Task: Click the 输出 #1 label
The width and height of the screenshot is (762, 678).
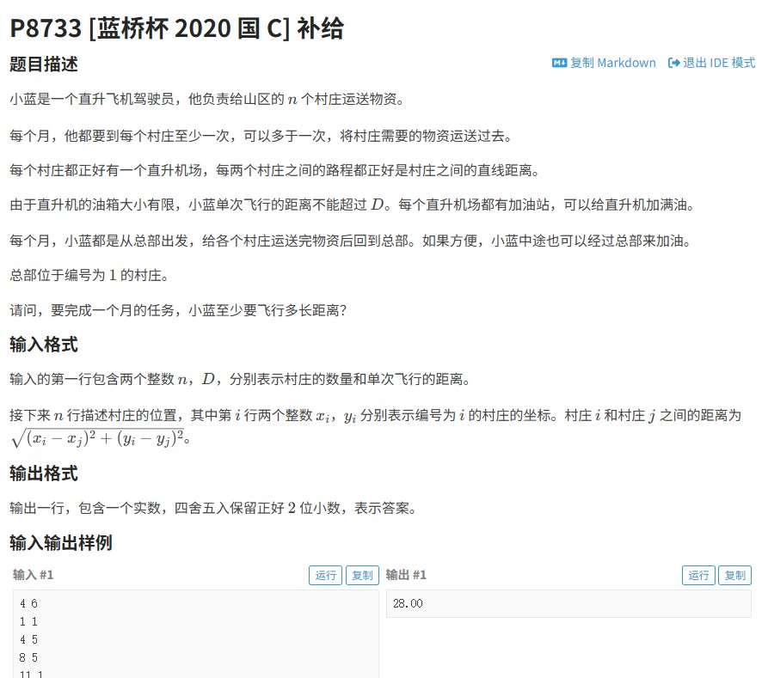Action: tap(406, 575)
